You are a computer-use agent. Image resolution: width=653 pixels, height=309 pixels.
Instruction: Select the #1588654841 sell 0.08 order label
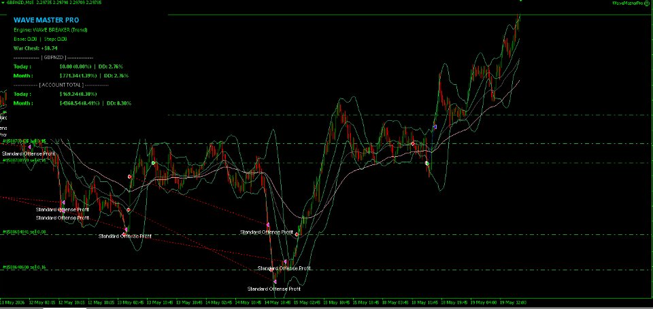[x=24, y=232]
